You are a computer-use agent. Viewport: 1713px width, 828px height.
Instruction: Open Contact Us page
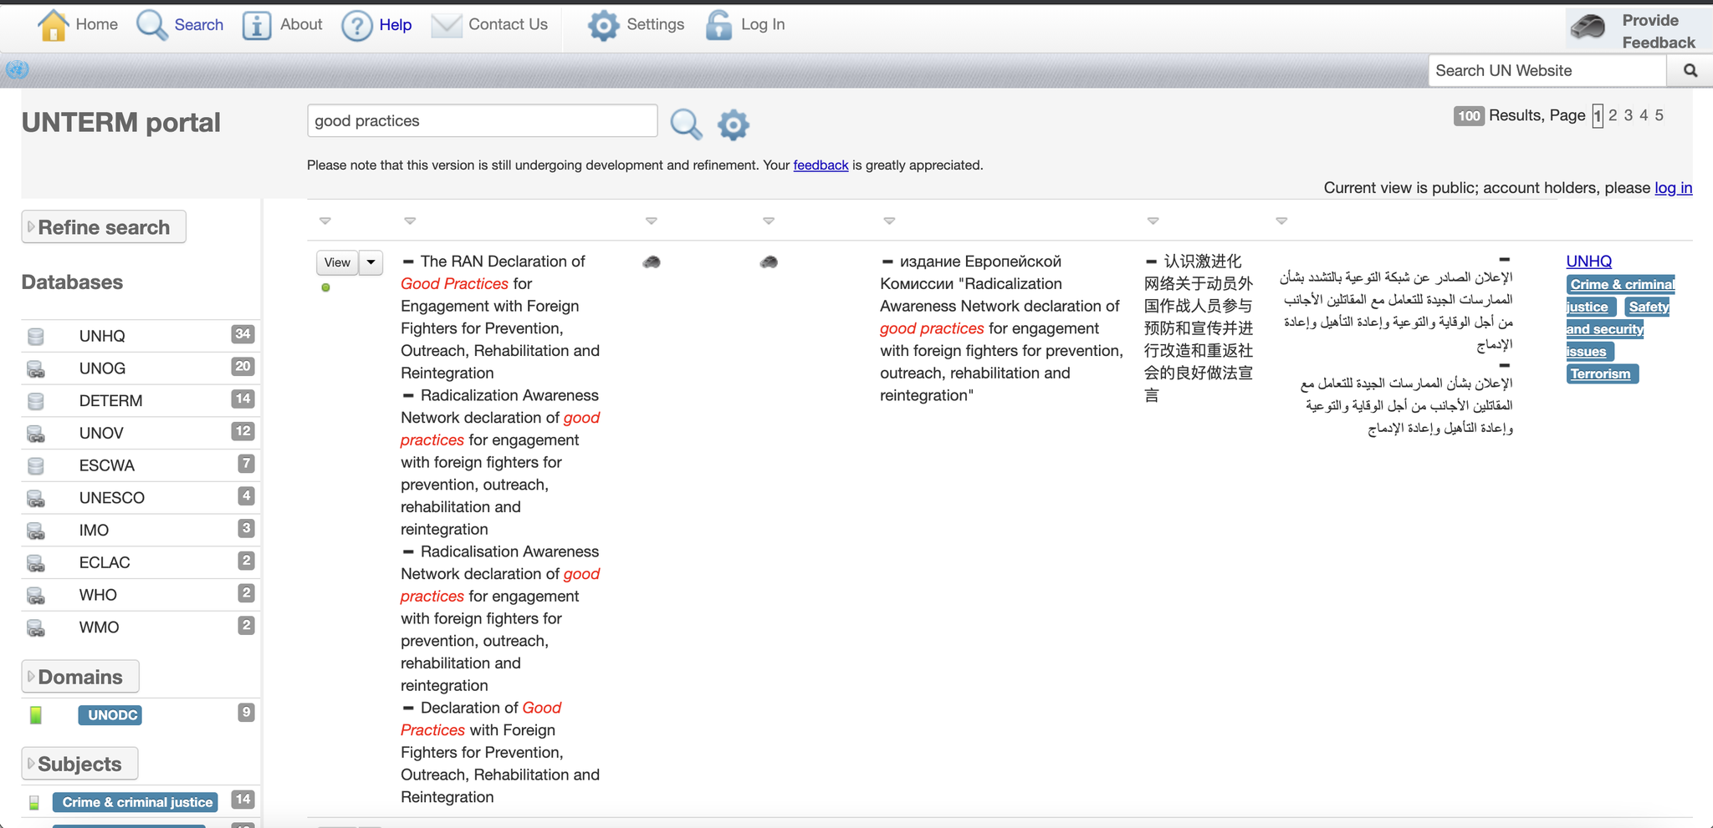(x=508, y=24)
